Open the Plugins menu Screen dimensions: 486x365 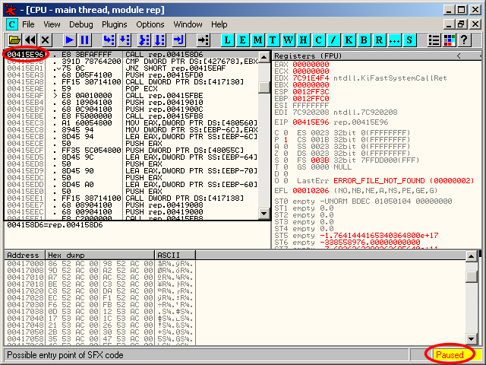(x=115, y=24)
